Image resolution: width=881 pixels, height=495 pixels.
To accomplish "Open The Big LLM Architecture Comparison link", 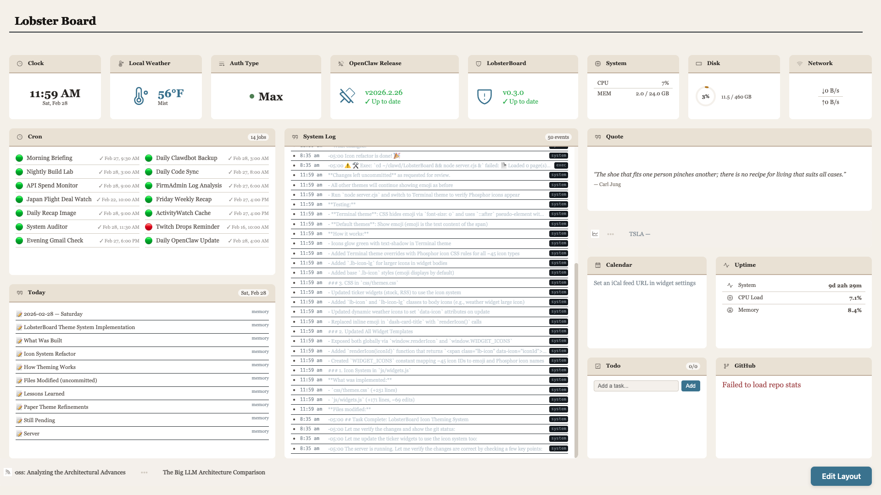I will point(214,473).
